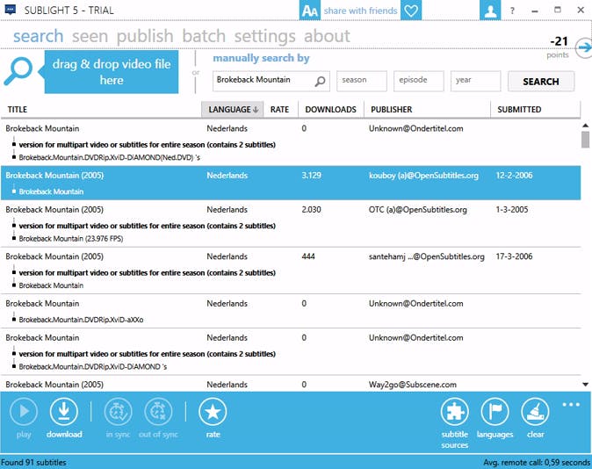Select the santehamj ...@OpenSubtitles.org row
592x469 pixels.
point(291,271)
